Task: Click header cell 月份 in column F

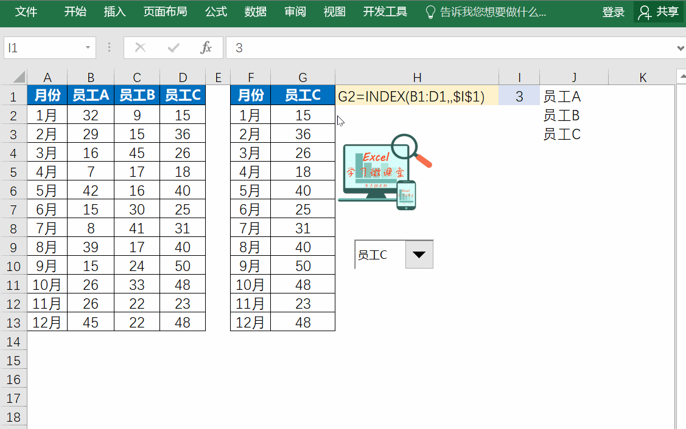Action: click(251, 95)
